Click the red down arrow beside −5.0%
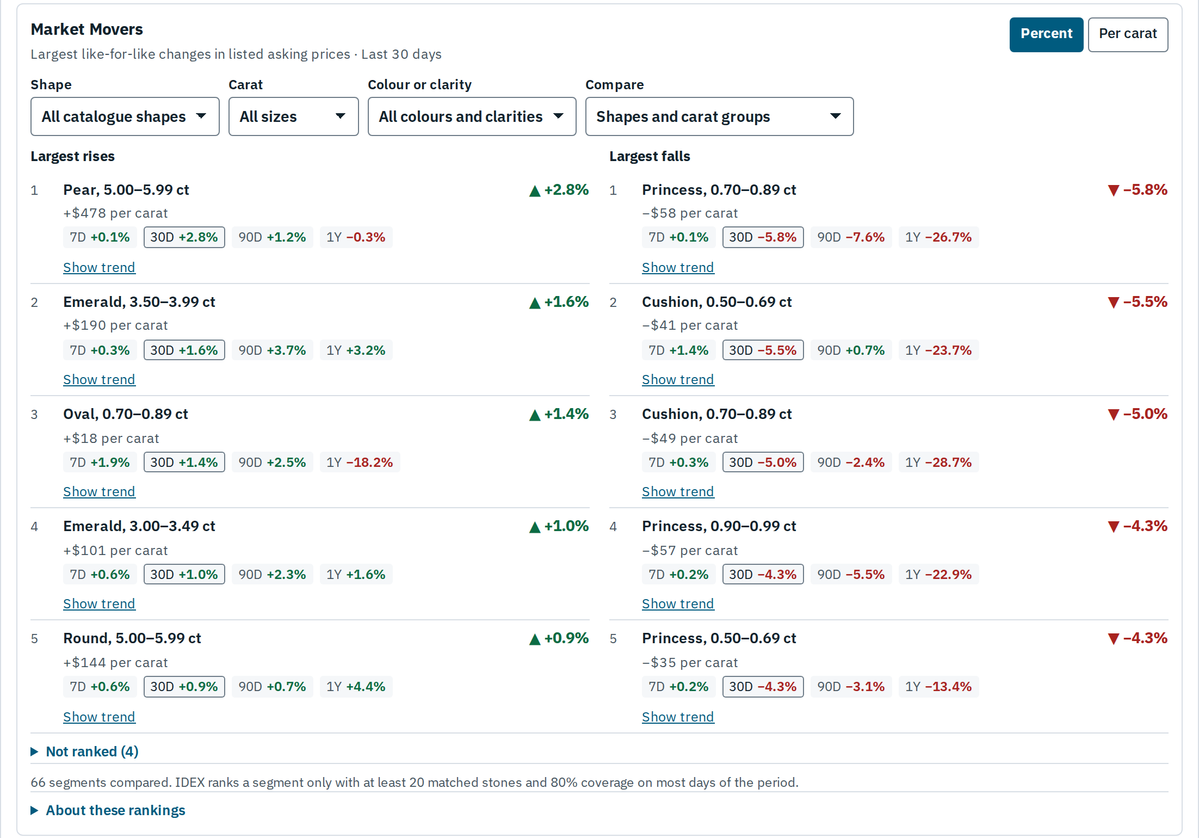Screen dimensions: 1199x838 (x=1114, y=415)
